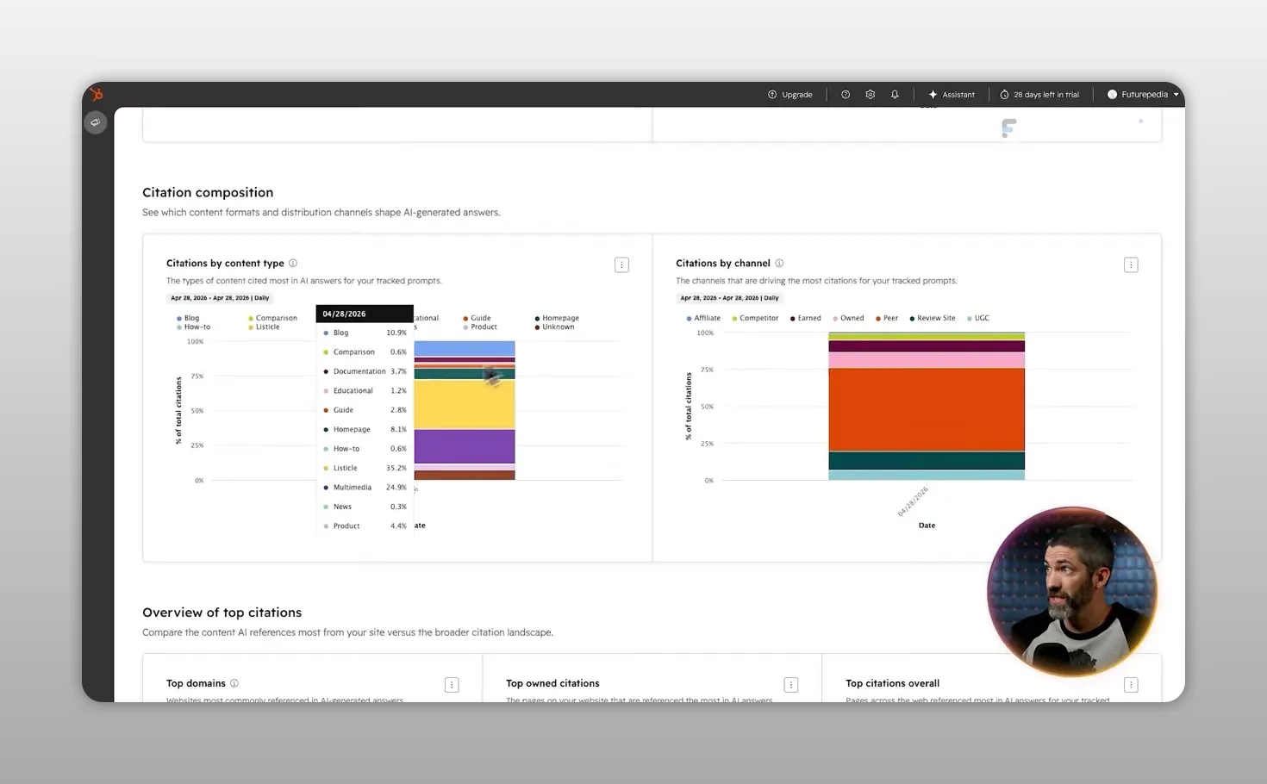Toggle the Product legend series
The height and width of the screenshot is (784, 1267).
(x=480, y=327)
